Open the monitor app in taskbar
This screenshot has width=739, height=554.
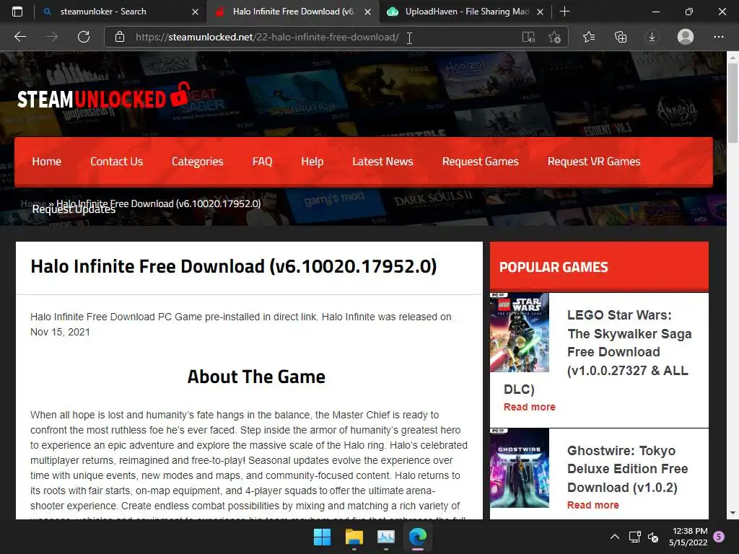pyautogui.click(x=385, y=537)
